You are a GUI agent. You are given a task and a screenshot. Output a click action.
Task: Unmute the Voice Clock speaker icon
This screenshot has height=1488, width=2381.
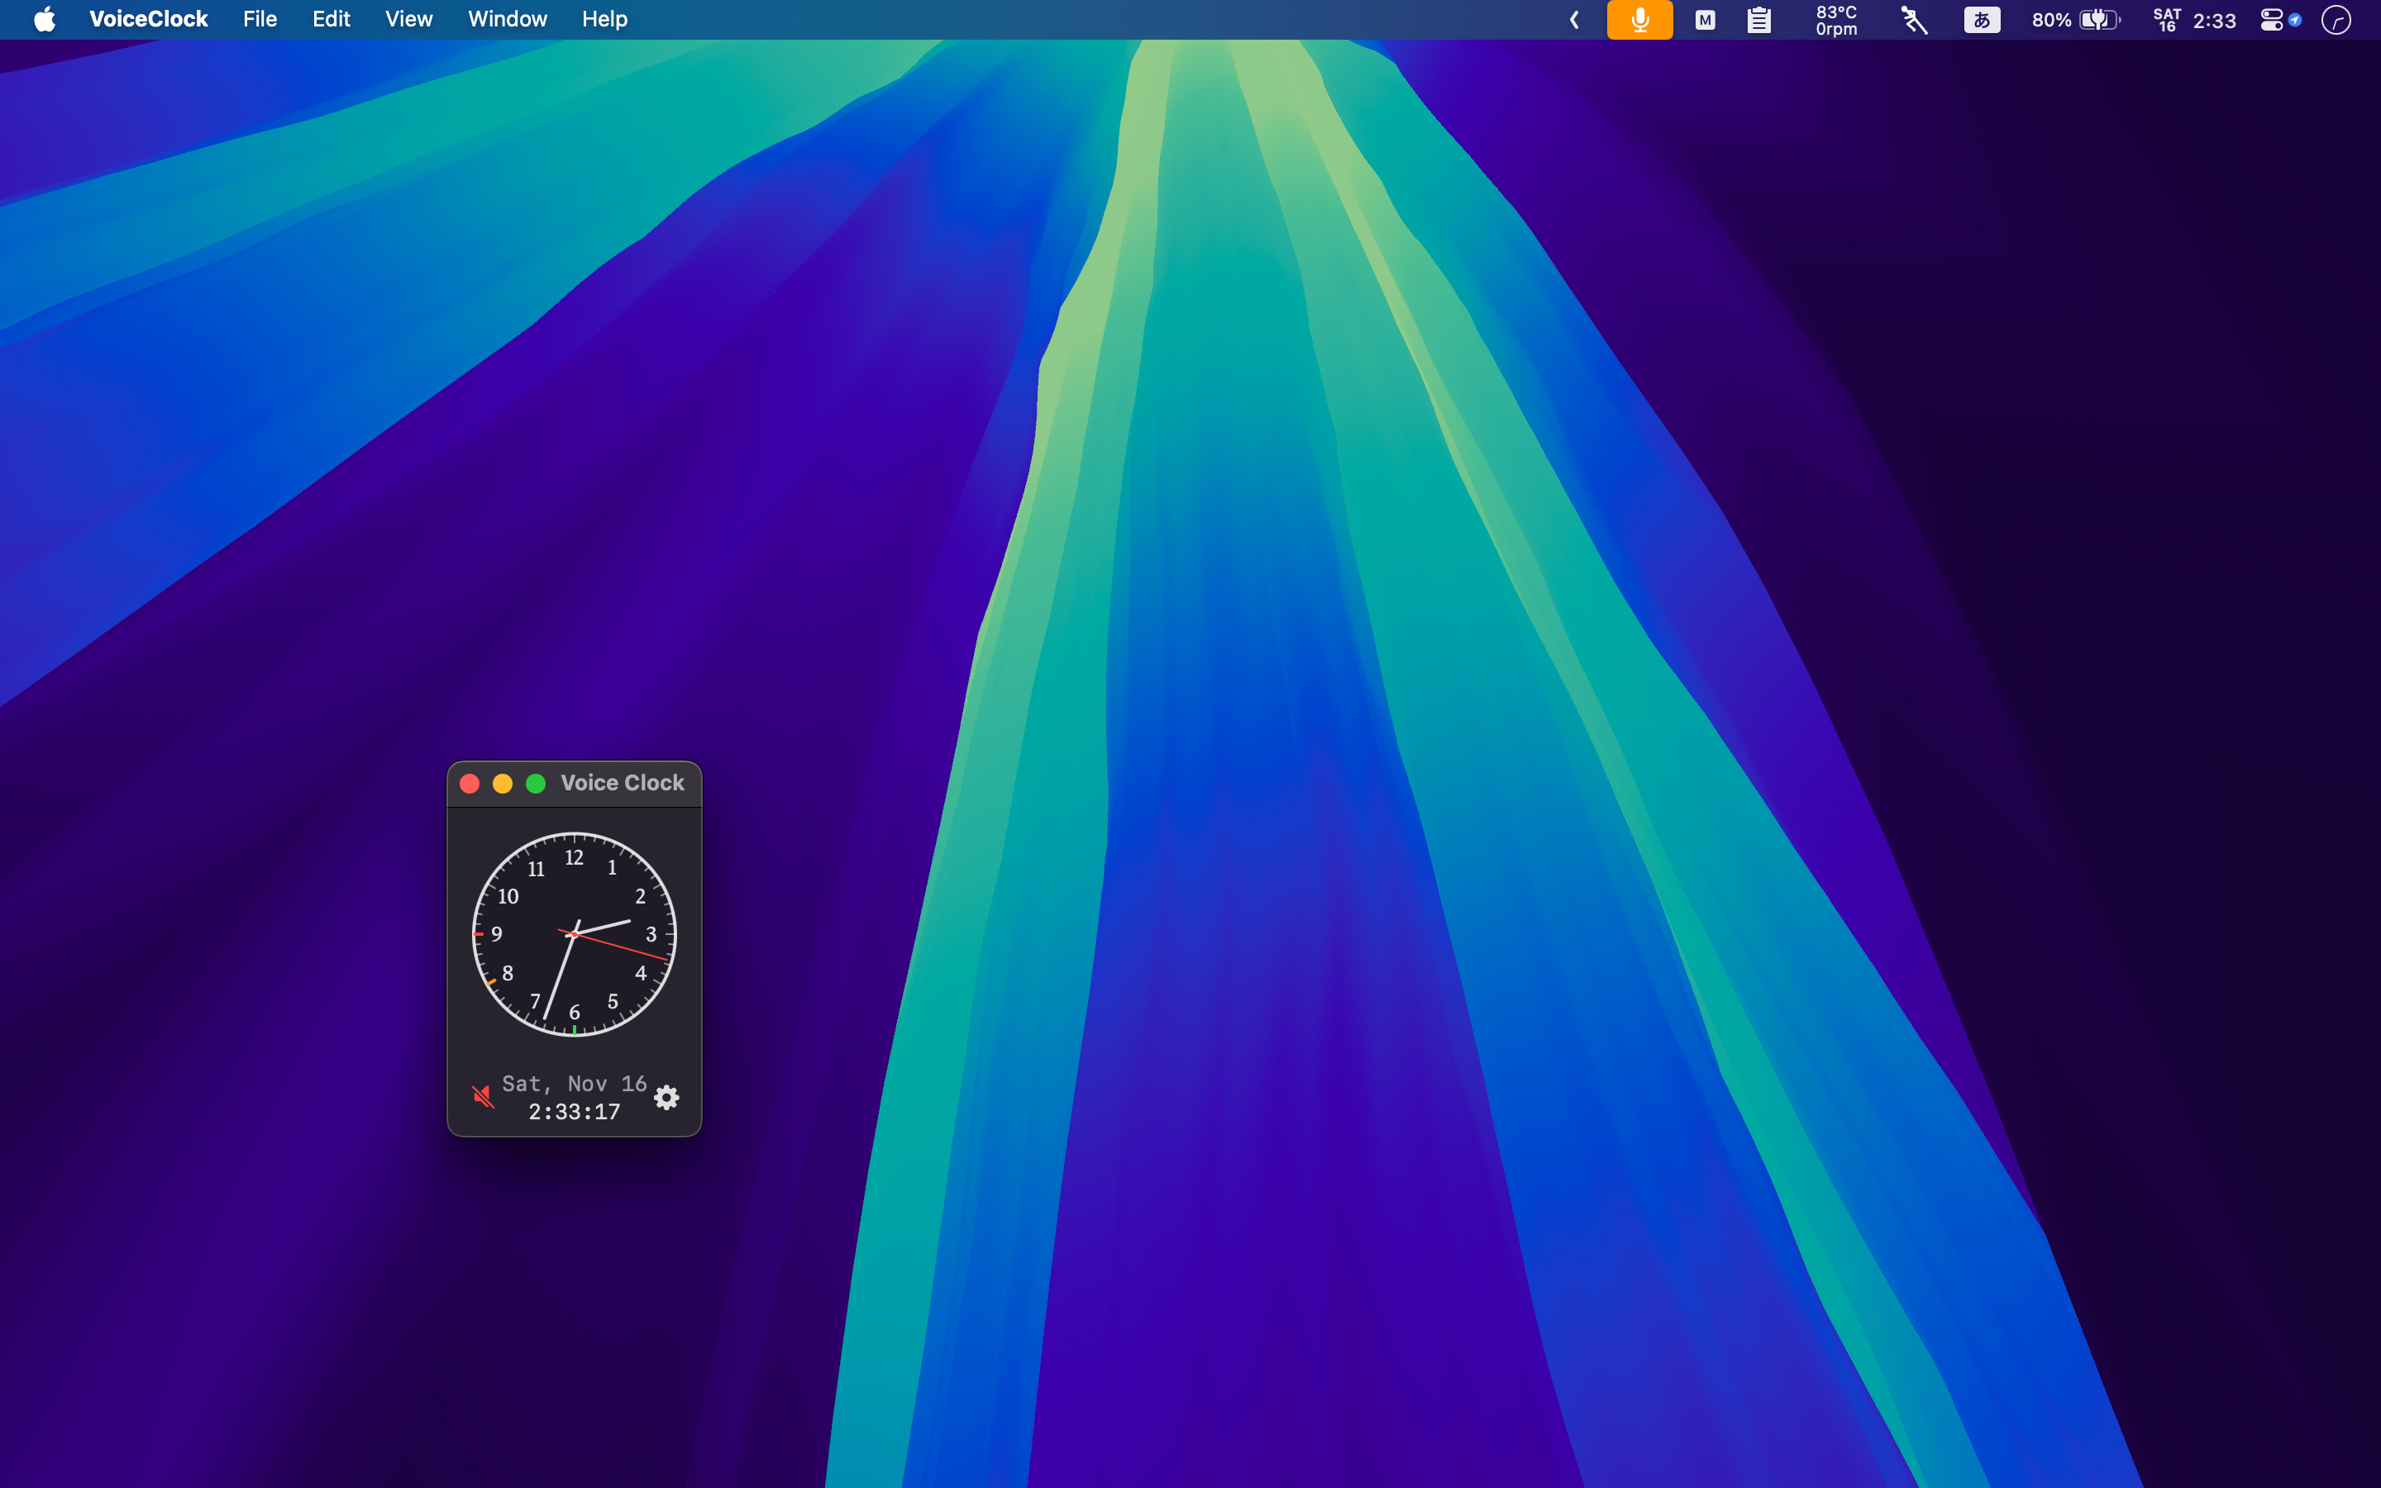[482, 1096]
